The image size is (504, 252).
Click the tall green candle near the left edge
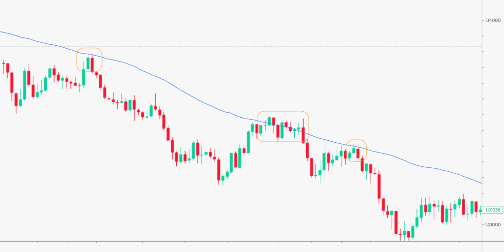(x=24, y=84)
